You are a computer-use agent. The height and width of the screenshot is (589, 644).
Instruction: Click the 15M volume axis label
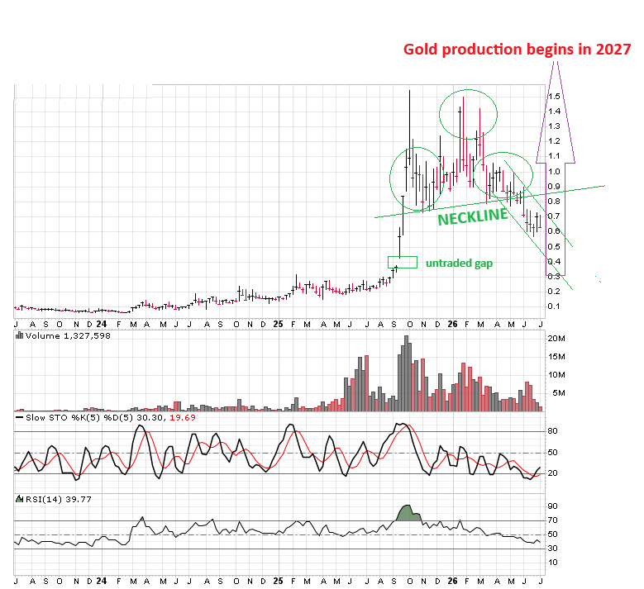click(x=556, y=357)
